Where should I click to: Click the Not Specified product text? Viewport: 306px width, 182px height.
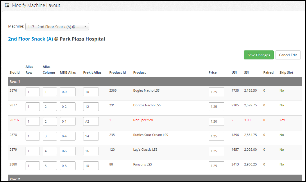143,120
